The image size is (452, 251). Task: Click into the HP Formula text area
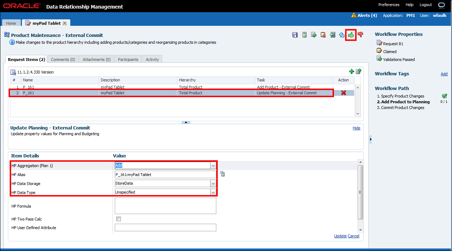pos(165,206)
